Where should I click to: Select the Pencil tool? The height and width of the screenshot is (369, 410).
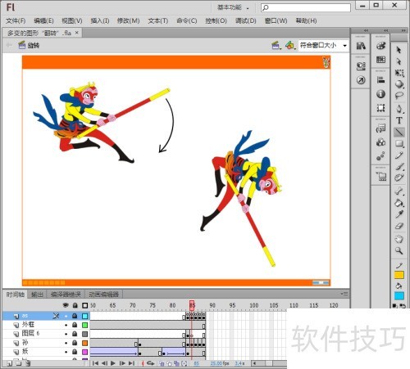(x=399, y=155)
